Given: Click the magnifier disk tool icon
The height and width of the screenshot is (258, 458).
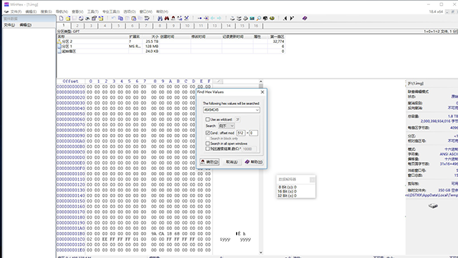Looking at the screenshot, I should coord(259,18).
